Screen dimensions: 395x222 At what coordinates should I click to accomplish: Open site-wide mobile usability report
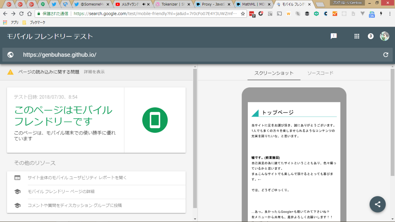click(77, 178)
